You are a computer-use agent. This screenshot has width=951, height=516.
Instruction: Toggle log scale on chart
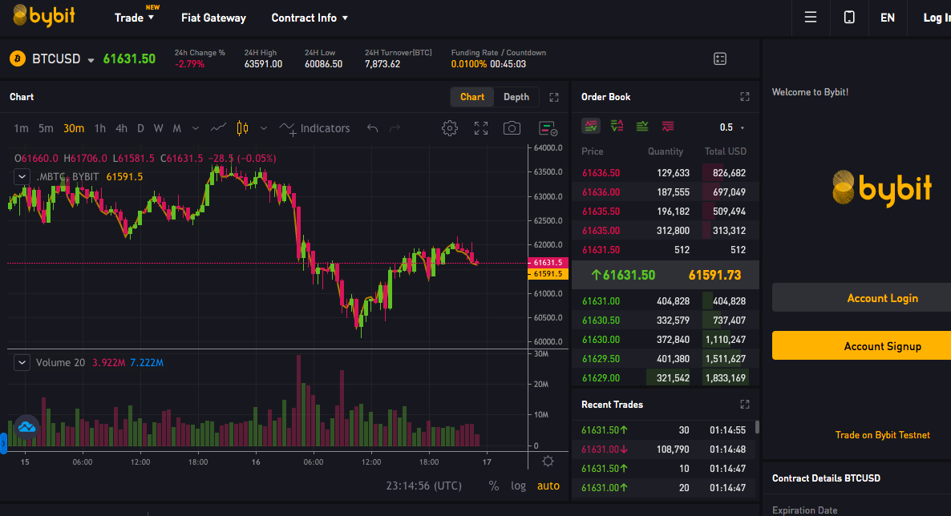pyautogui.click(x=518, y=486)
